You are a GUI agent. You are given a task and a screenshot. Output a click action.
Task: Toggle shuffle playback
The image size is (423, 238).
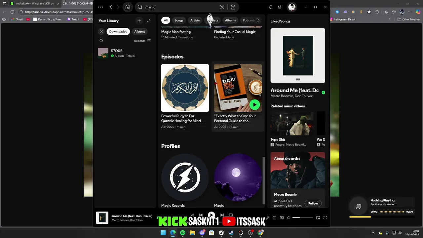click(x=192, y=215)
